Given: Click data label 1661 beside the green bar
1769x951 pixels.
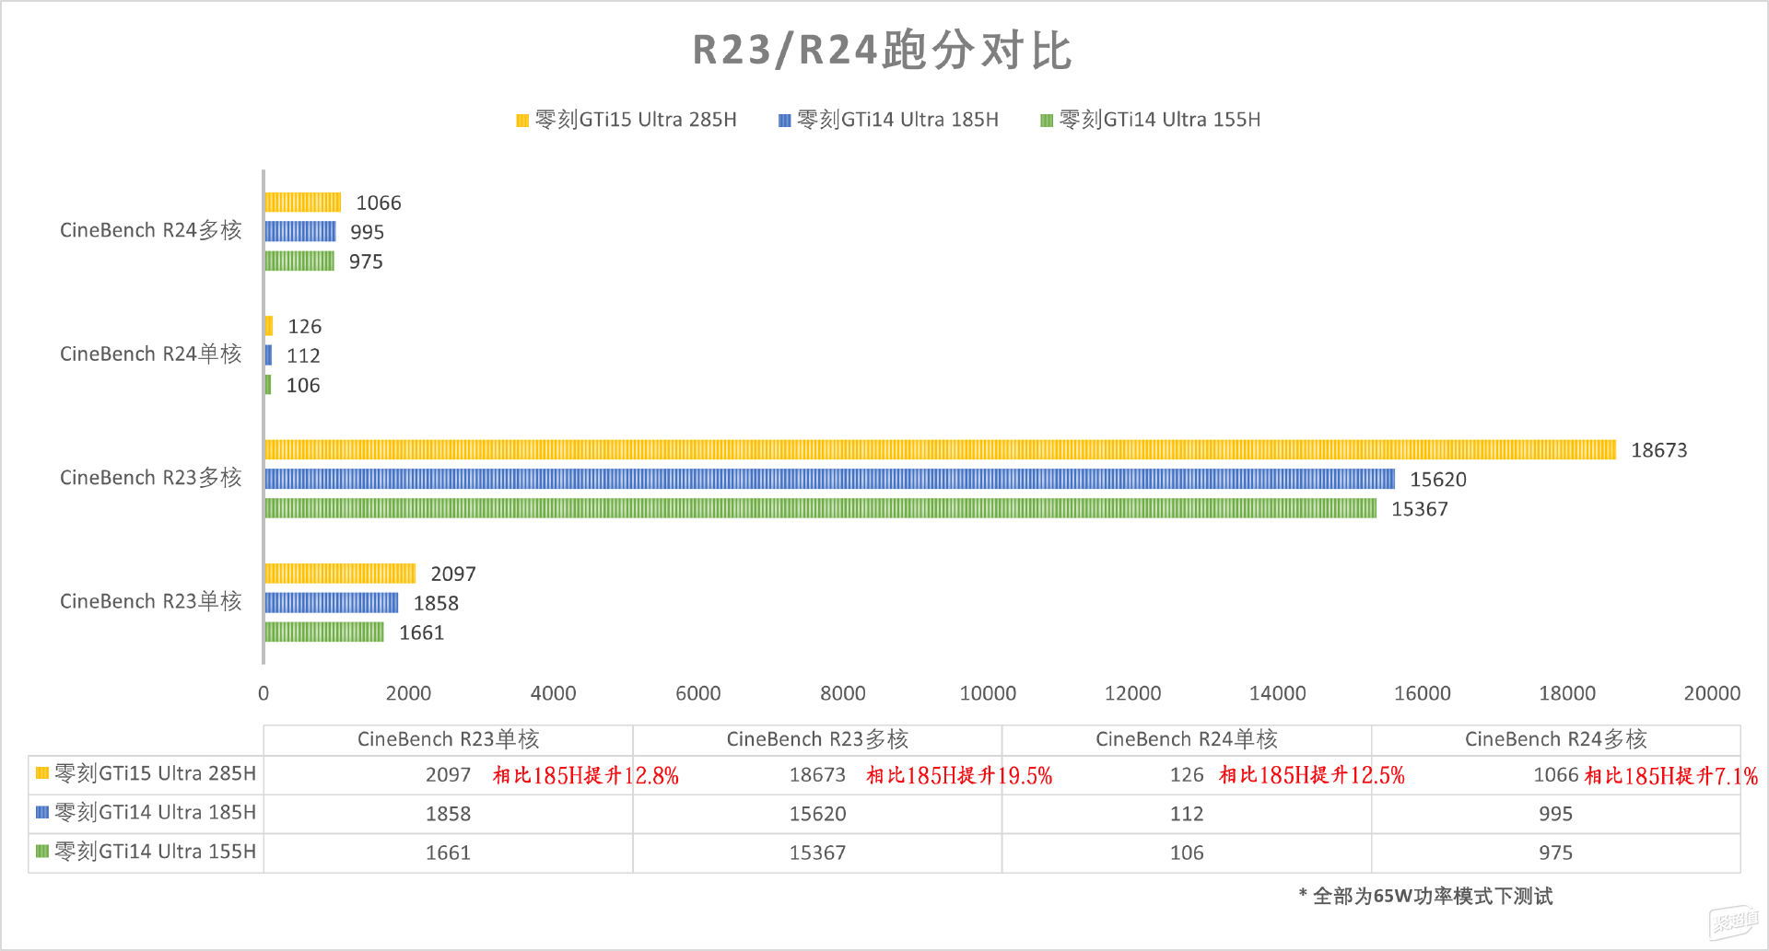Looking at the screenshot, I should click(421, 632).
